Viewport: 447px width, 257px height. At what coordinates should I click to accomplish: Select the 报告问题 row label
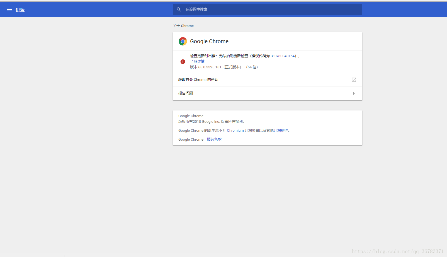click(x=186, y=93)
